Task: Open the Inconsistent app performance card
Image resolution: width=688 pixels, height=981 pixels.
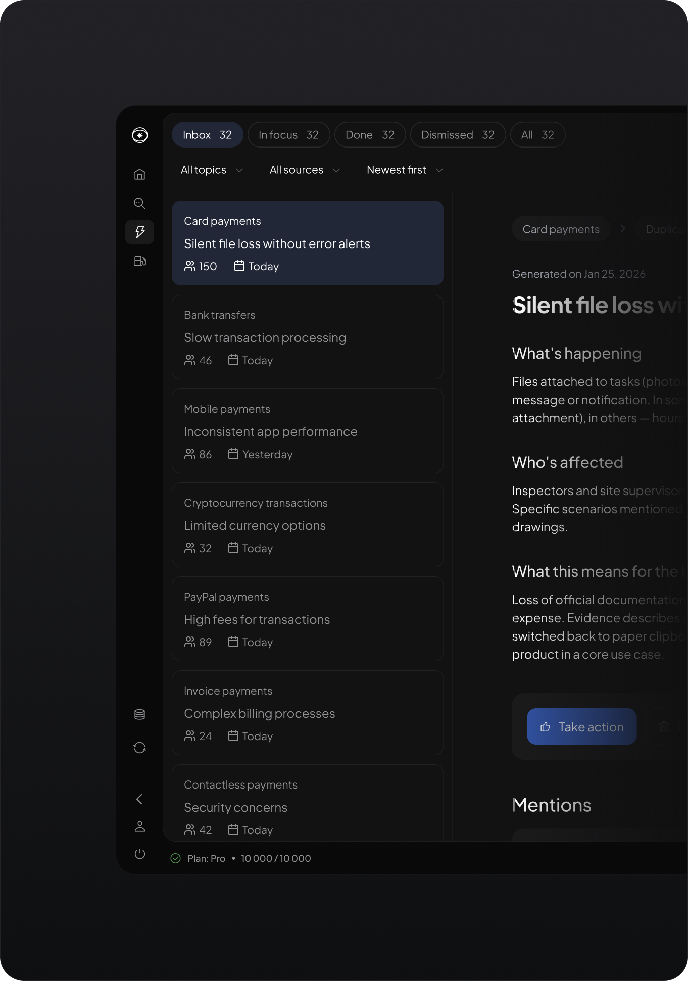Action: 308,431
